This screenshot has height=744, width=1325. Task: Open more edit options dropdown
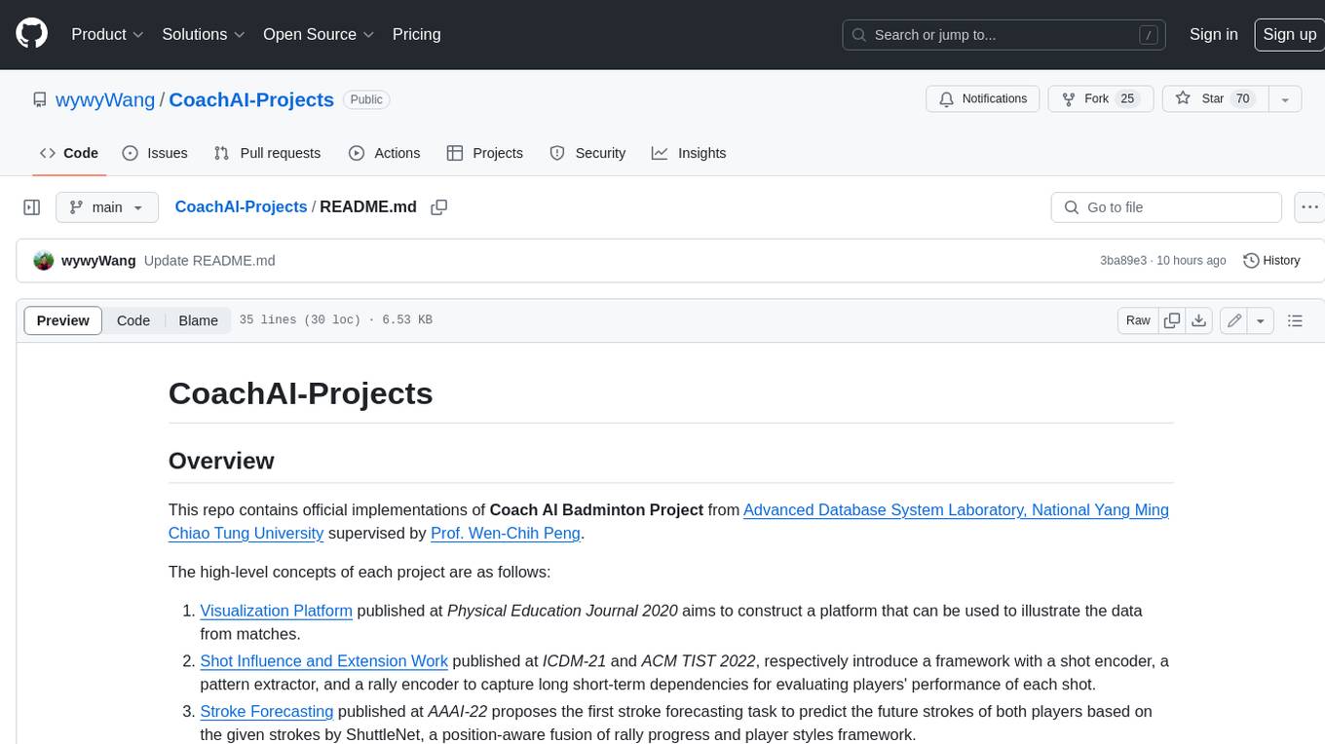(x=1261, y=320)
